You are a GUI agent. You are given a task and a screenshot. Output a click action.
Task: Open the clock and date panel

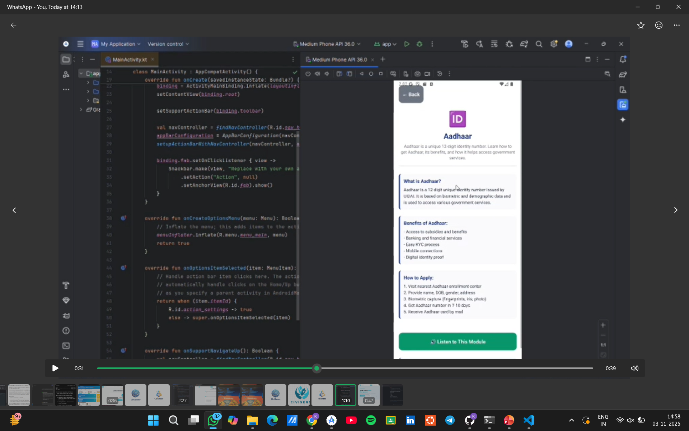(666, 420)
